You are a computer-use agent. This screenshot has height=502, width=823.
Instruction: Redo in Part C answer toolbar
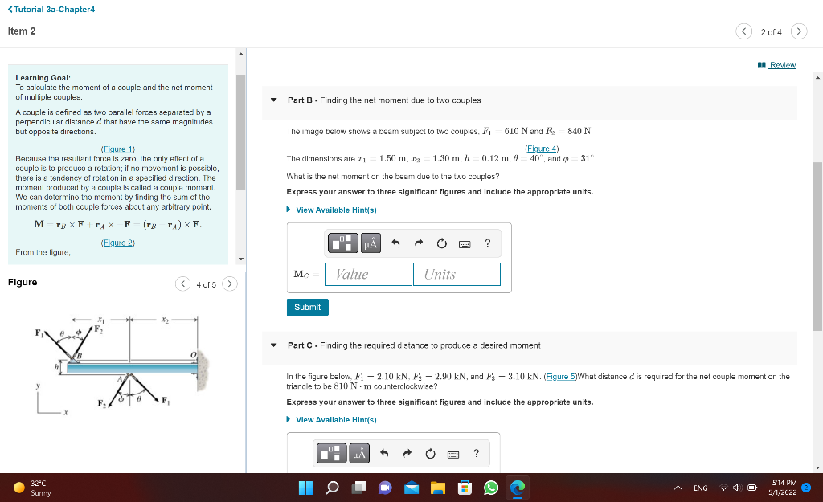[407, 453]
